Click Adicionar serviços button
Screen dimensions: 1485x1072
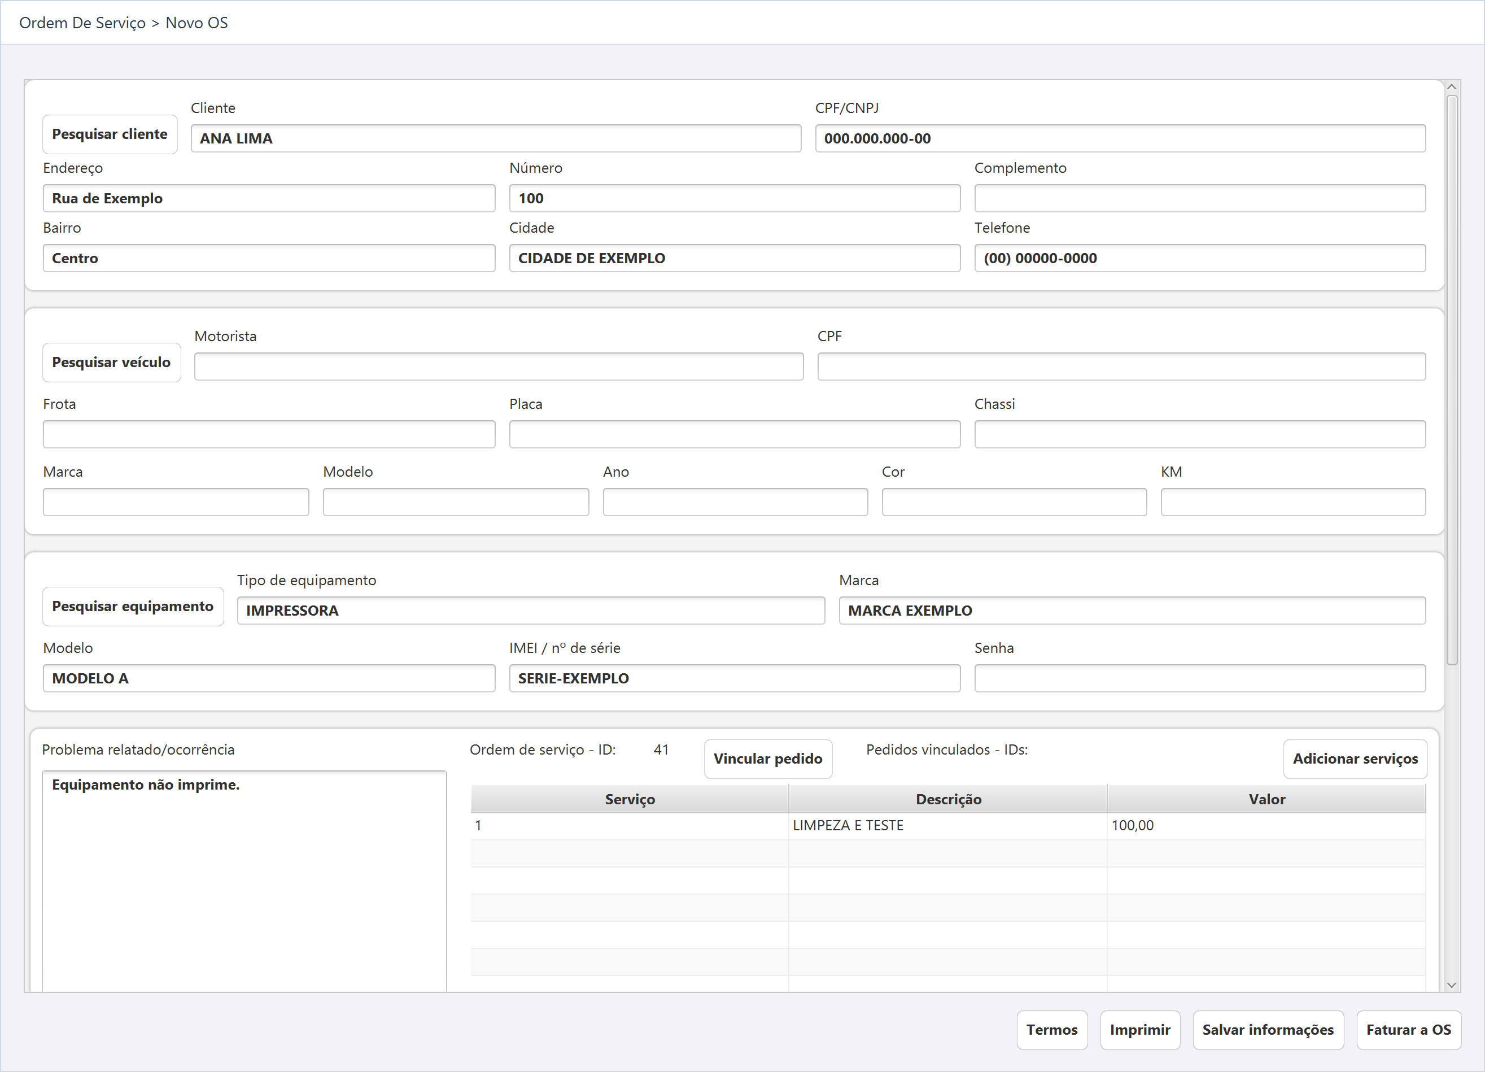click(1355, 759)
